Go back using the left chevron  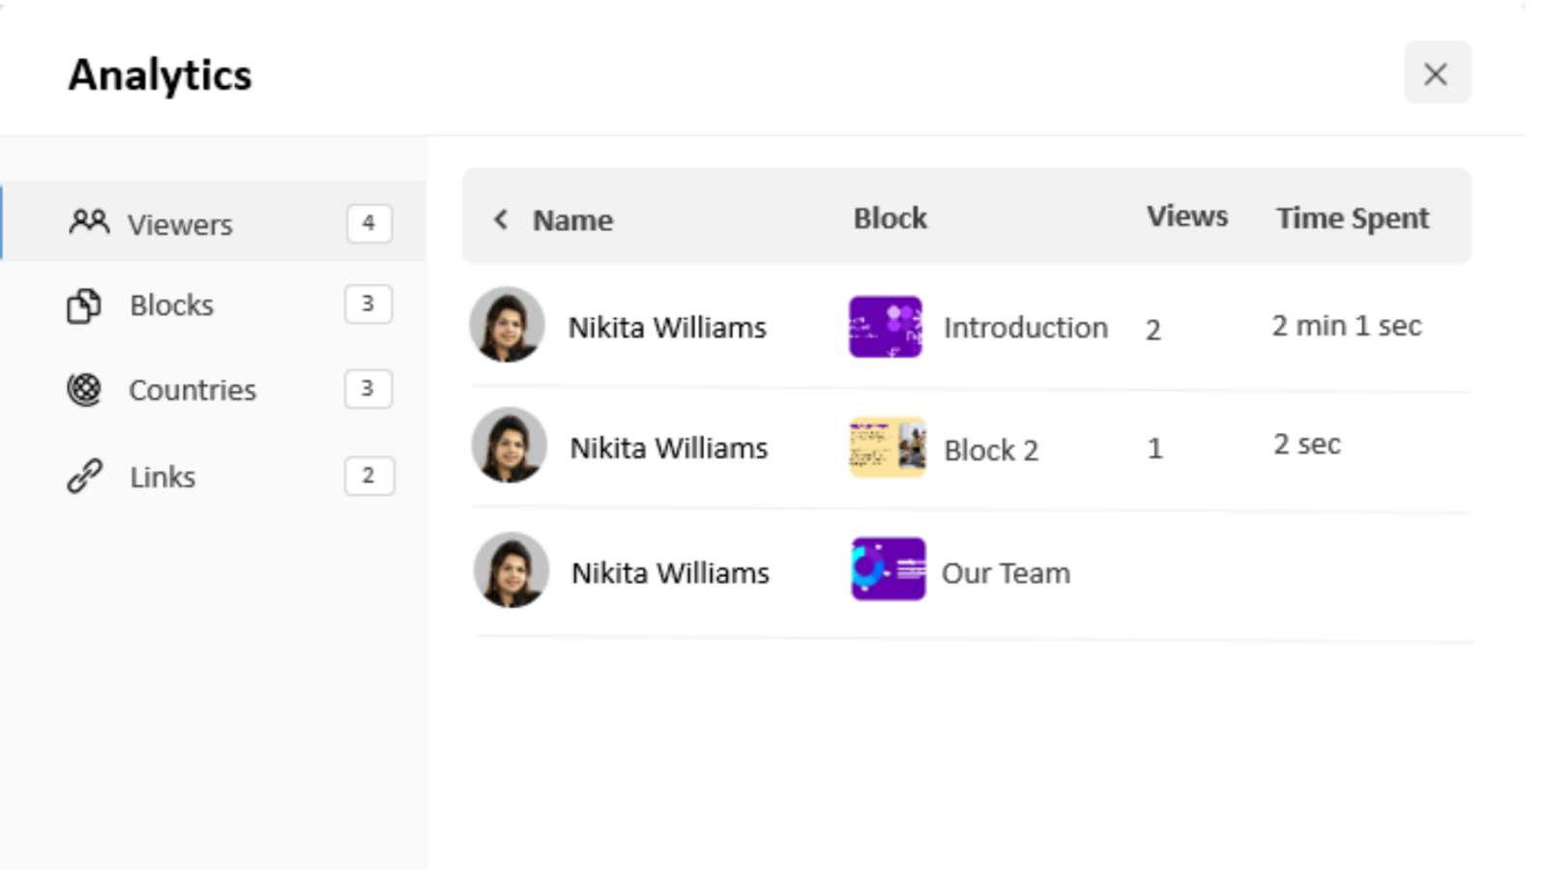[x=501, y=219]
